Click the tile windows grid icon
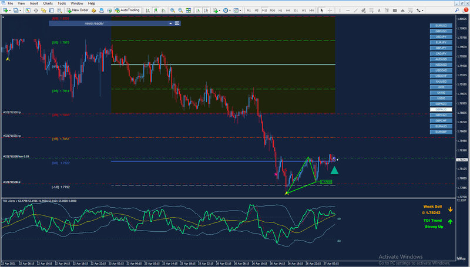The height and width of the screenshot is (267, 470). (x=188, y=10)
